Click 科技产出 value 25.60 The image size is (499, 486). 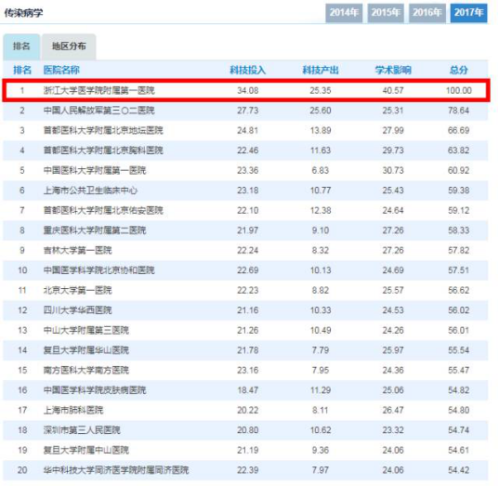click(x=321, y=111)
